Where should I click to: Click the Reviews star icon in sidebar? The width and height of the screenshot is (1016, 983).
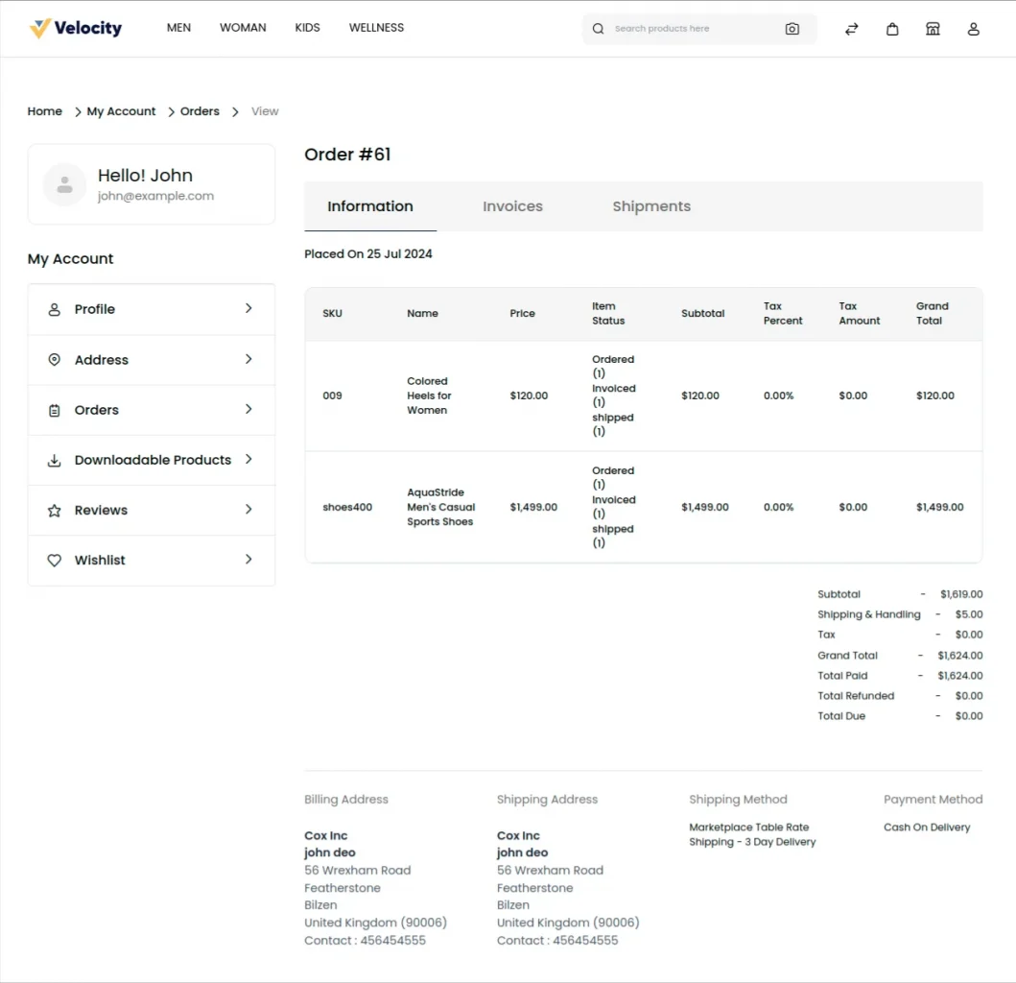tap(55, 511)
